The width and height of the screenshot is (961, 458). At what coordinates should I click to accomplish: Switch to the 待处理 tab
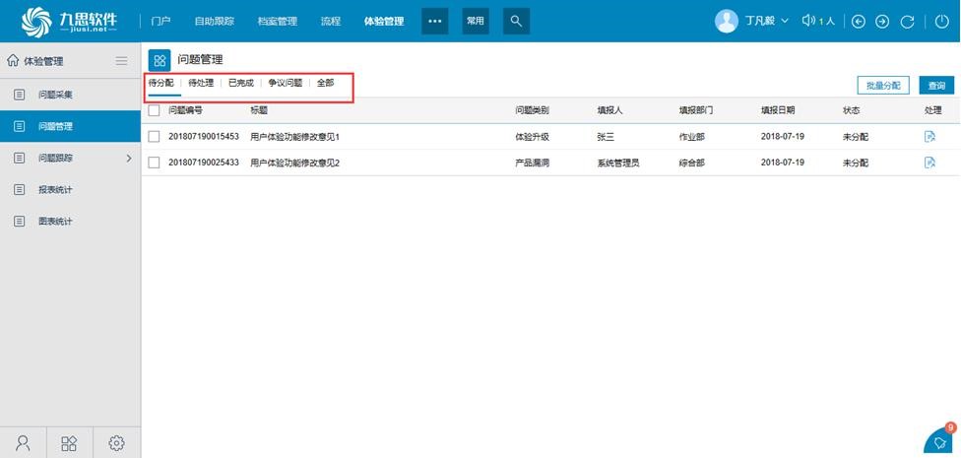click(x=201, y=84)
